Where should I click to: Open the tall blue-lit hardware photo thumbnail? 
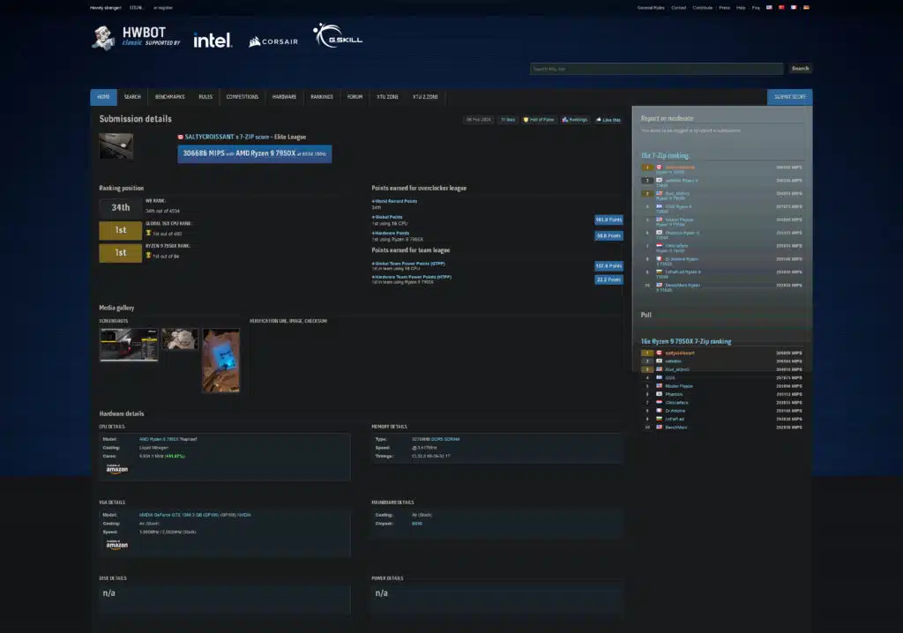tap(221, 360)
